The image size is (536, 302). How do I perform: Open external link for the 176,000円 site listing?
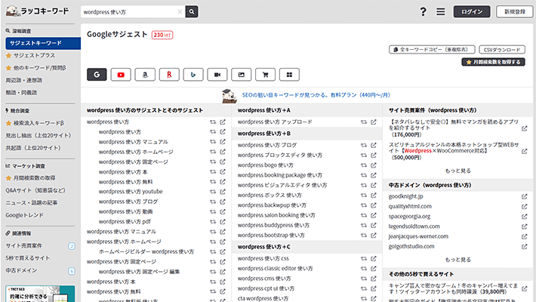coord(525,128)
